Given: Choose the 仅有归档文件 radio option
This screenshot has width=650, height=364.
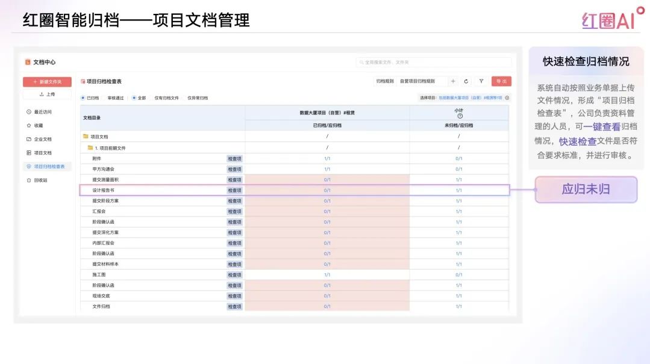Looking at the screenshot, I should pyautogui.click(x=166, y=97).
